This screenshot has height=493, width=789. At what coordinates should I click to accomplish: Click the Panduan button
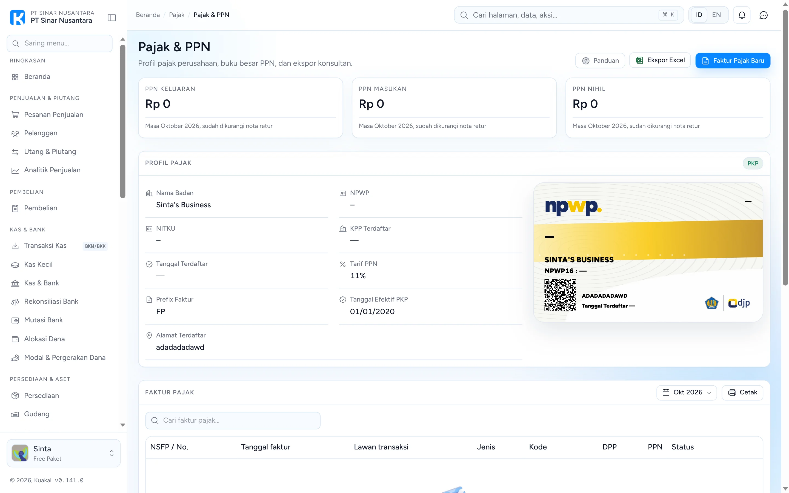point(600,61)
